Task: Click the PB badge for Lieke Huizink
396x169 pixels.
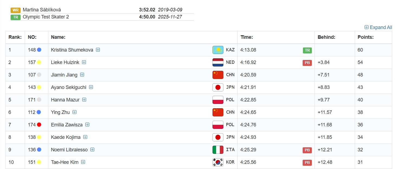Action: (x=307, y=63)
